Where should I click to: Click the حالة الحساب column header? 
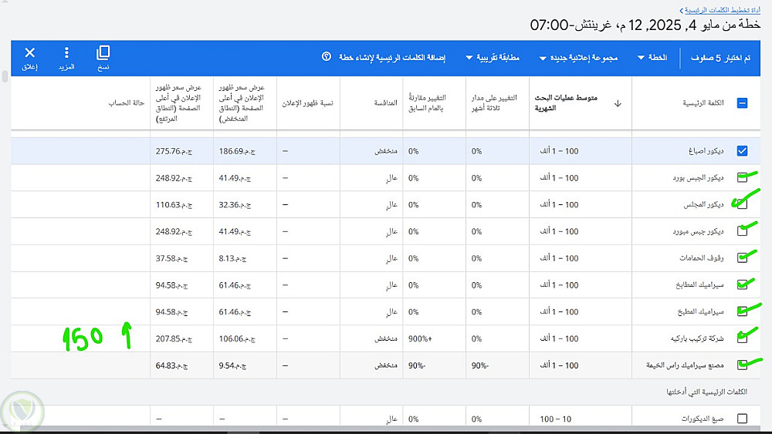tap(127, 103)
